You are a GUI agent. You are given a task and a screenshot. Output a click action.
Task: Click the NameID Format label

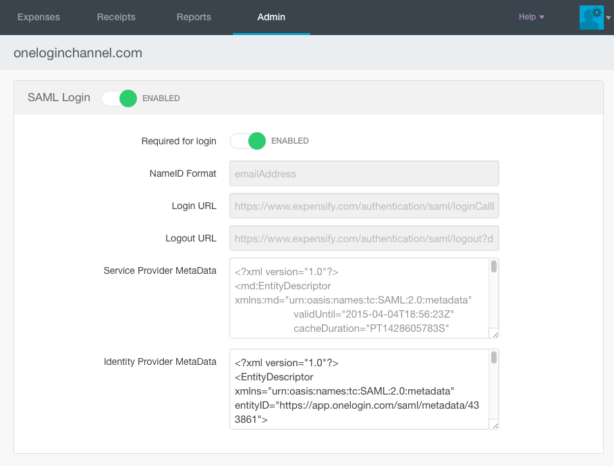point(183,173)
